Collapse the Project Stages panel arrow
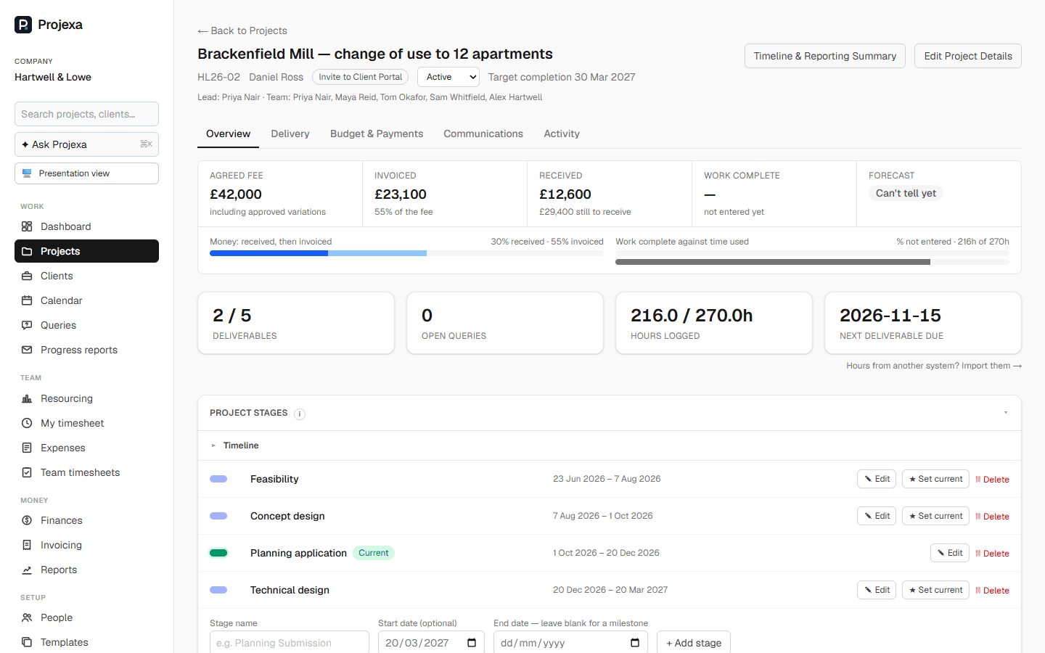Viewport: 1045px width, 653px height. [1006, 413]
